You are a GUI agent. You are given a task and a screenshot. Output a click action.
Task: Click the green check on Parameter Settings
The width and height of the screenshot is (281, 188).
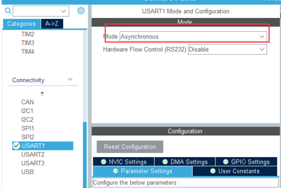116,171
